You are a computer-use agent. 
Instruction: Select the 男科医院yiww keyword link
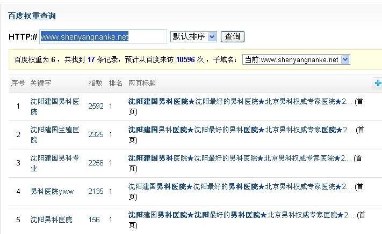pos(52,191)
